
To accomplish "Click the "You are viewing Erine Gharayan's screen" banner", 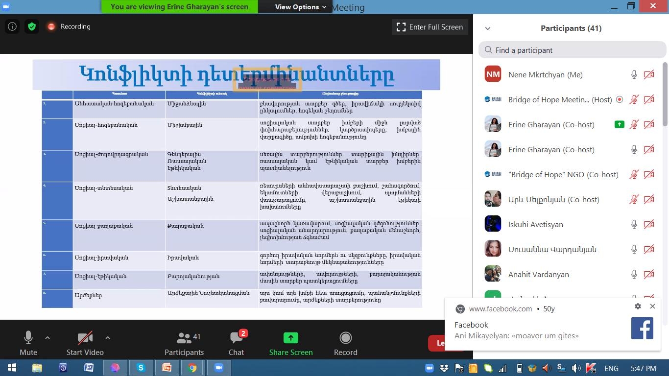I will coord(179,7).
